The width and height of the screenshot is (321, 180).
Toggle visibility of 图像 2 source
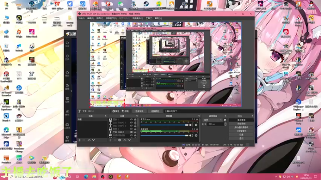pos(132,129)
